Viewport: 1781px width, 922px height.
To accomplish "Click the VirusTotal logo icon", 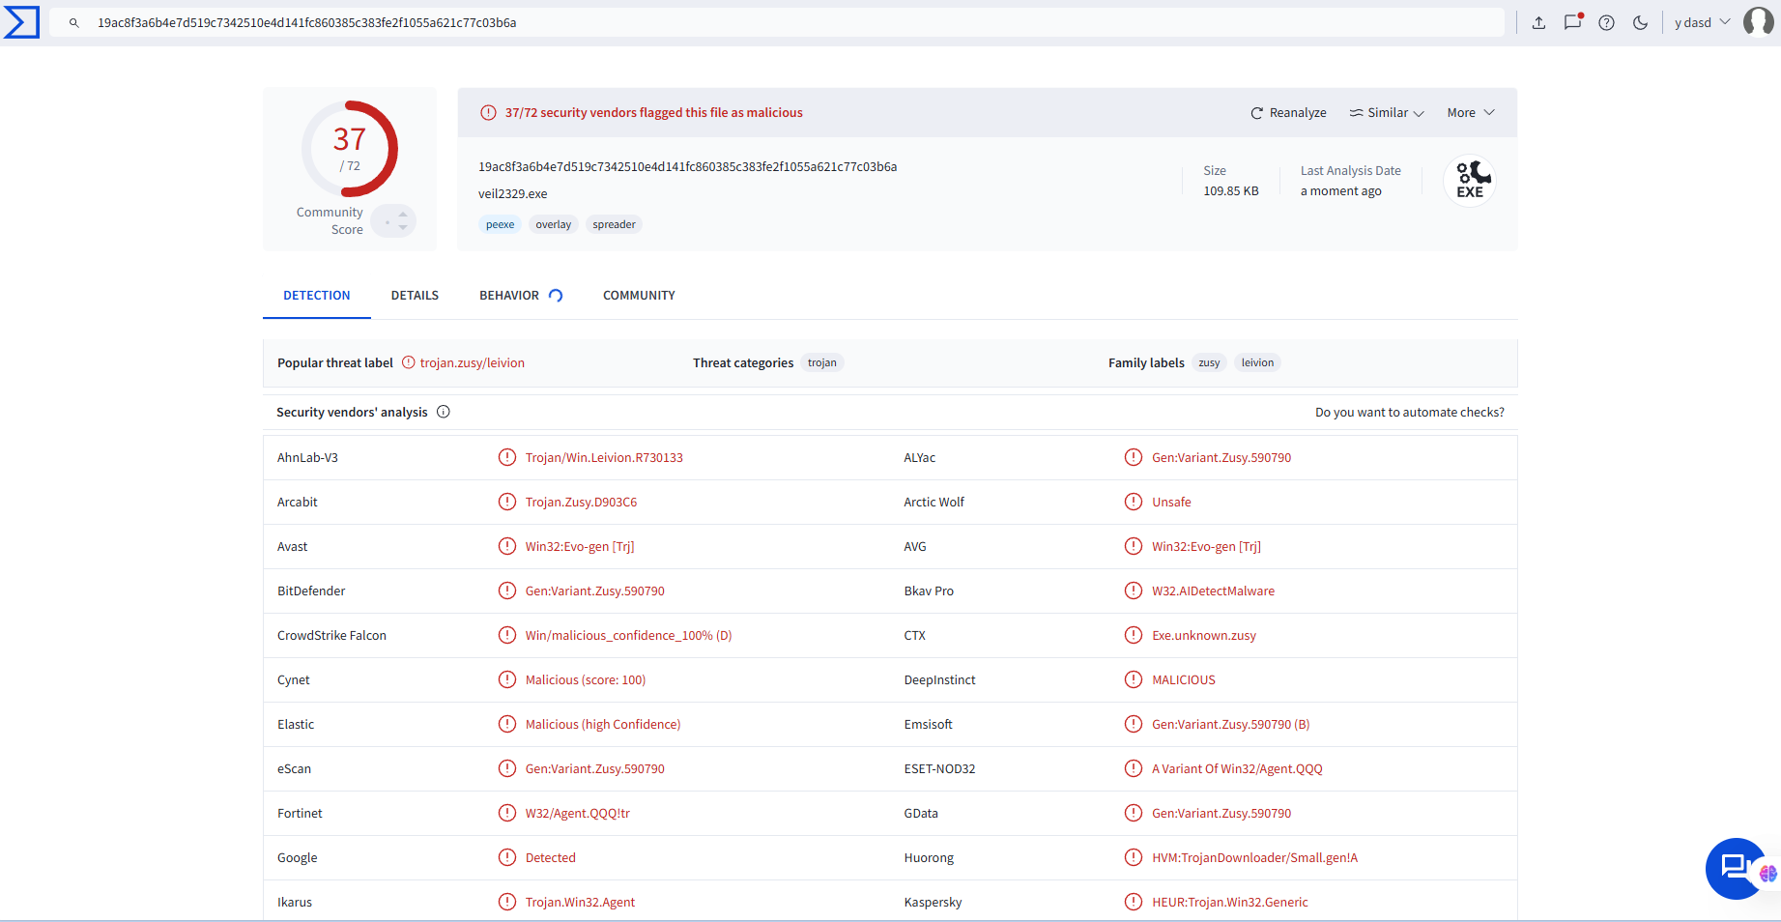I will [x=21, y=22].
